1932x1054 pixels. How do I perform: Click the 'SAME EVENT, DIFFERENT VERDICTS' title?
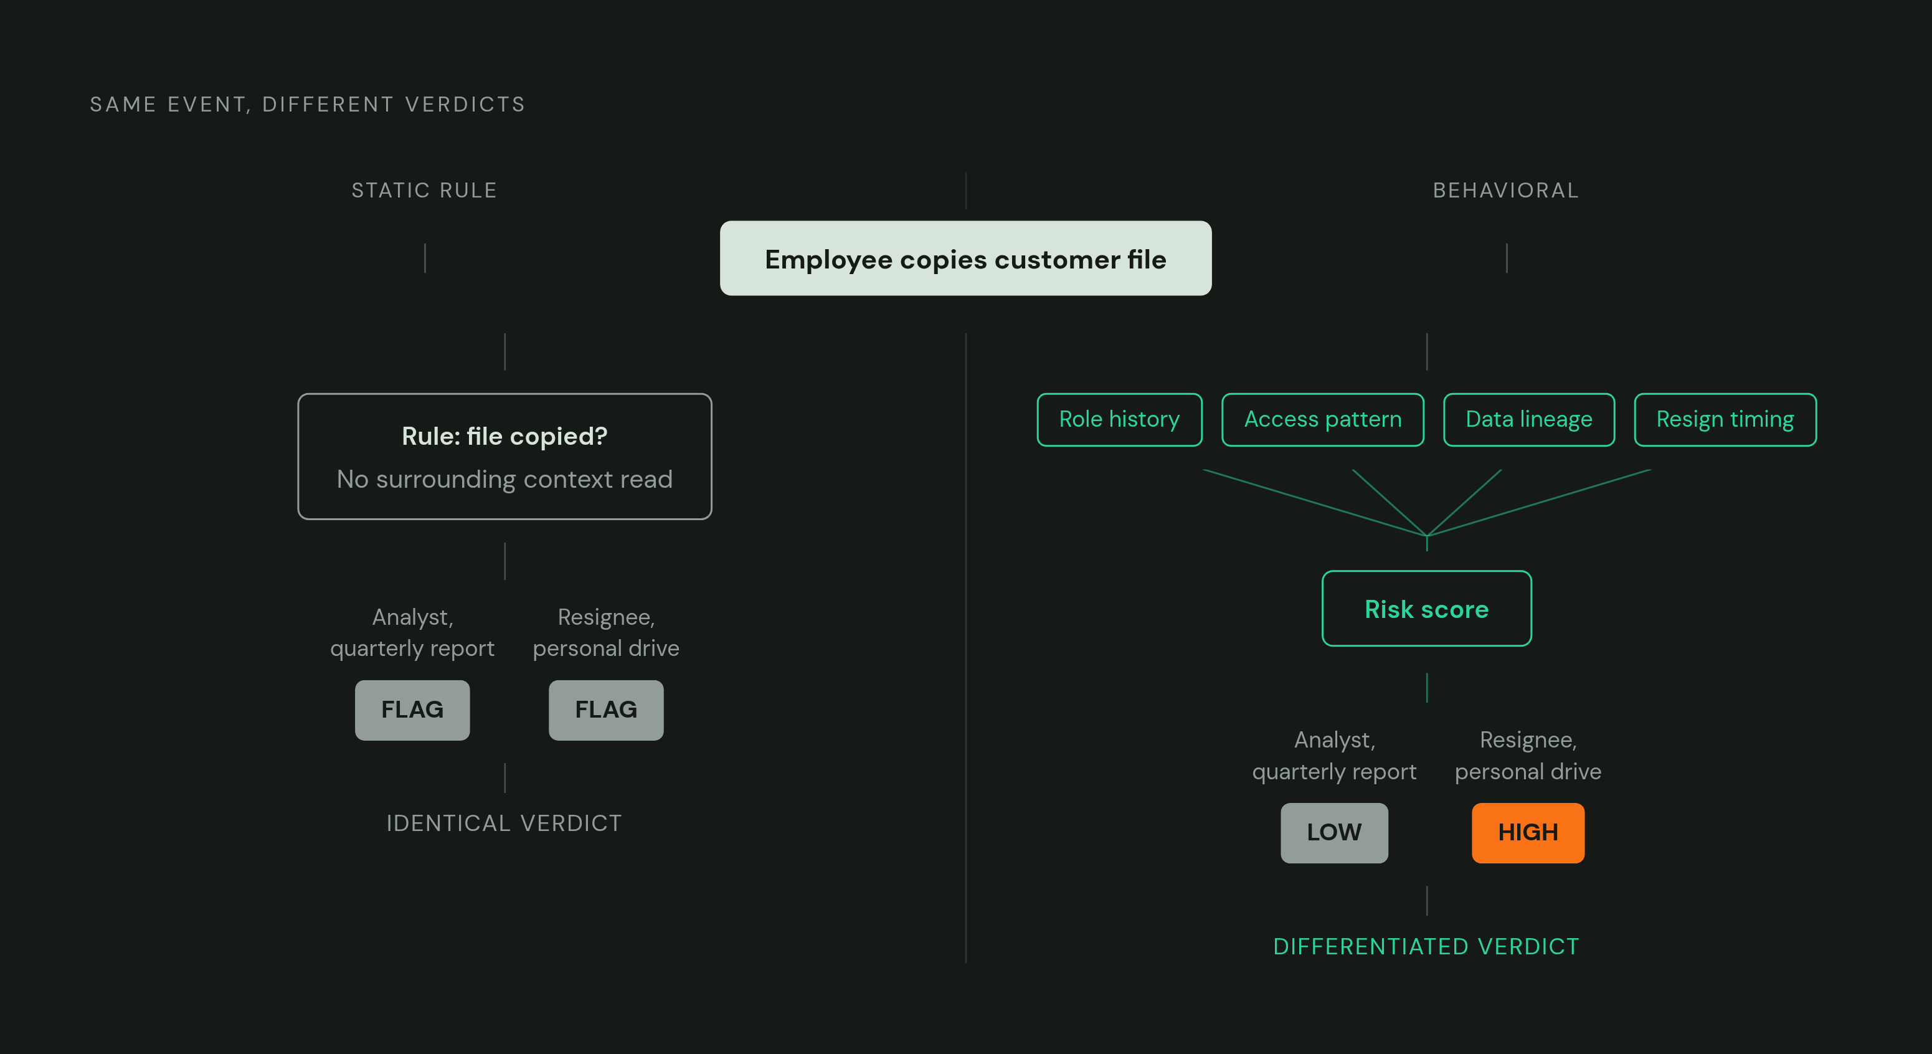tap(308, 104)
